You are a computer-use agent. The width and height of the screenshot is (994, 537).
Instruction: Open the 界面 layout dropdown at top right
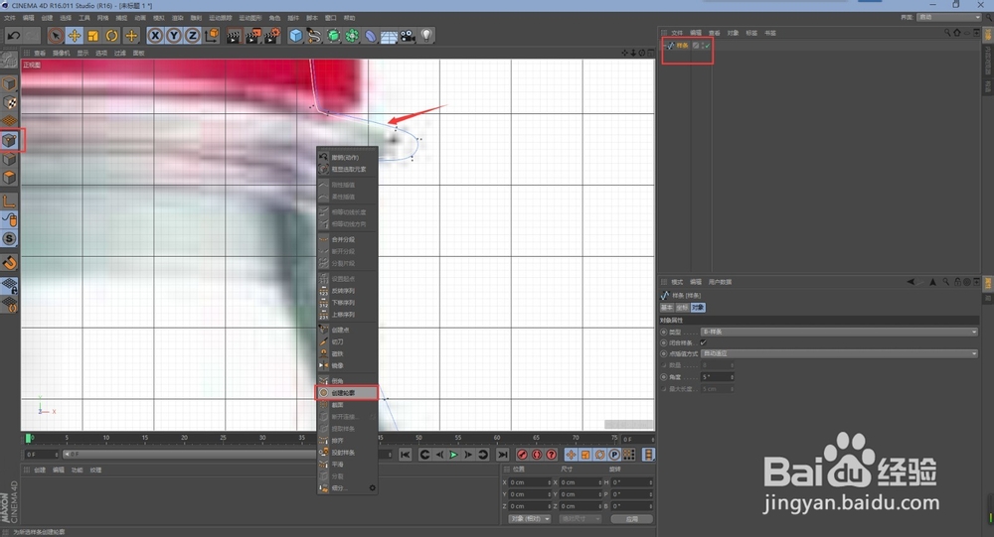click(948, 17)
